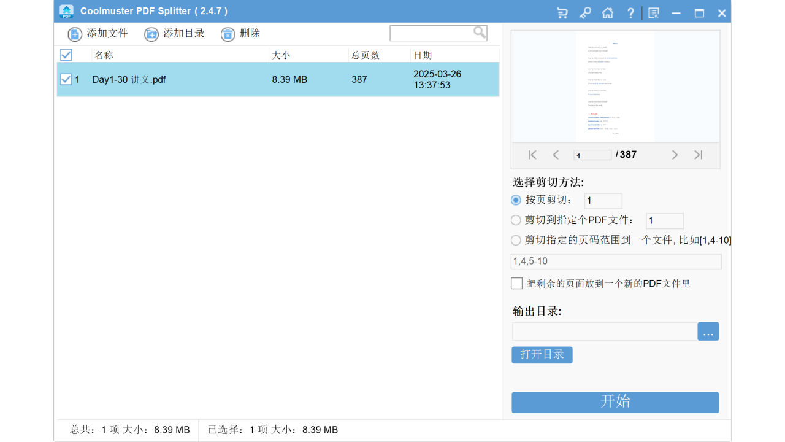Click the search input field

[x=432, y=33]
